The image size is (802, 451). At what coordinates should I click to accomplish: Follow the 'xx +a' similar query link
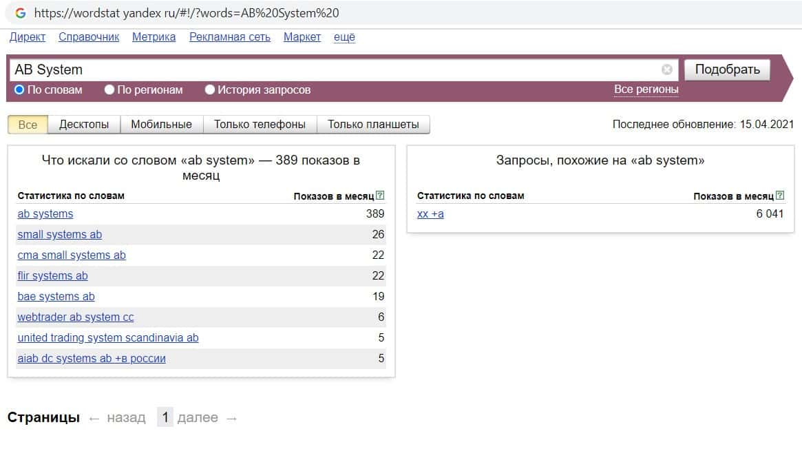(x=430, y=214)
